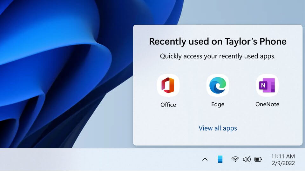305x171 pixels.
Task: Select the Edge text label
Action: coord(218,104)
